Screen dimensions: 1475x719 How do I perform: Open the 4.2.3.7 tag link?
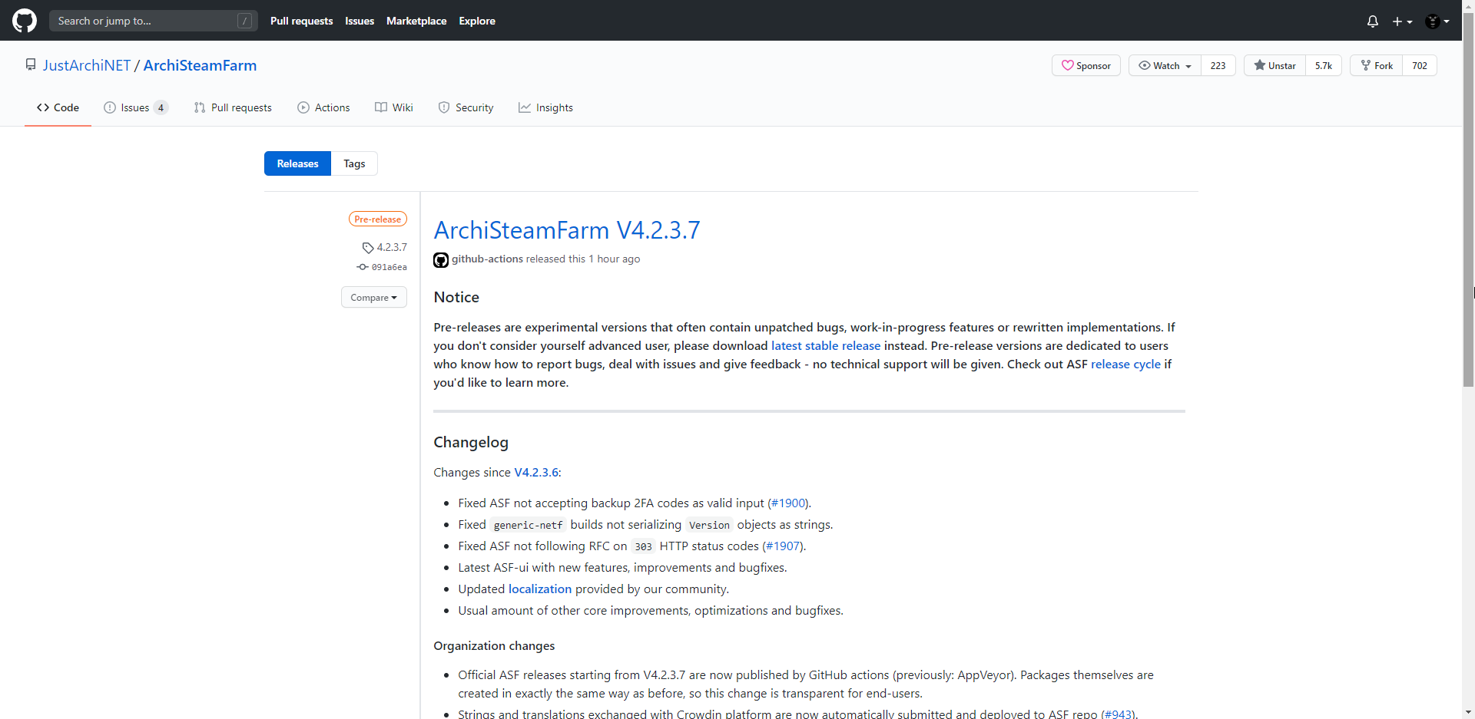tap(385, 247)
